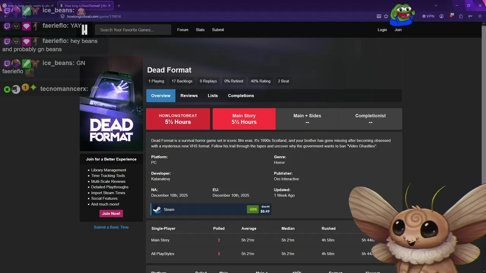Image resolution: width=486 pixels, height=273 pixels.
Task: Open the extensions puzzle-piece icon
Action: [x=461, y=16]
